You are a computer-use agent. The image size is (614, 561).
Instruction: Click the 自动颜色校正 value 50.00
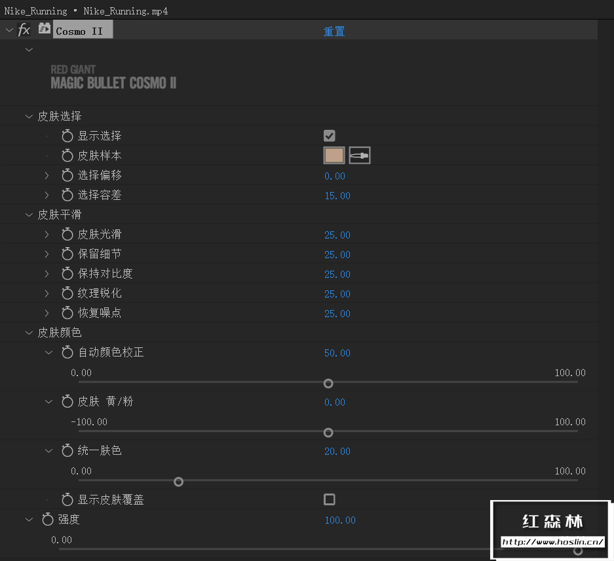tap(337, 353)
